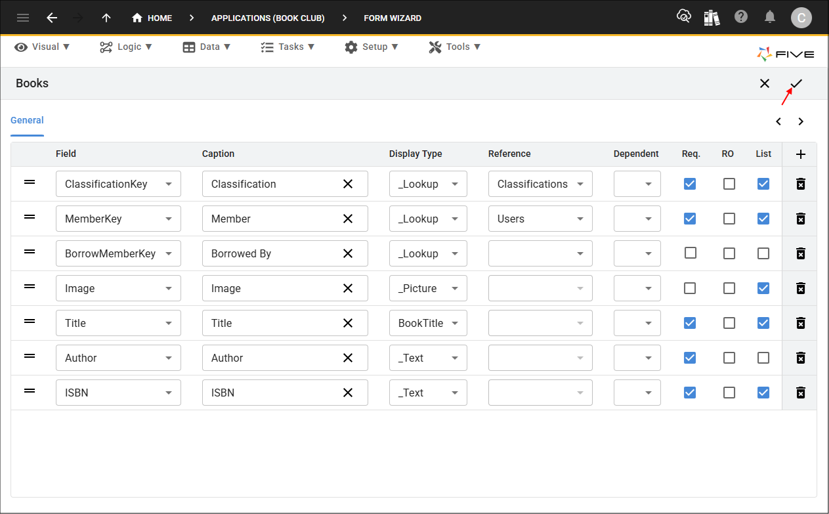The height and width of the screenshot is (514, 829).
Task: Clear the Borrowed By caption
Action: [348, 253]
